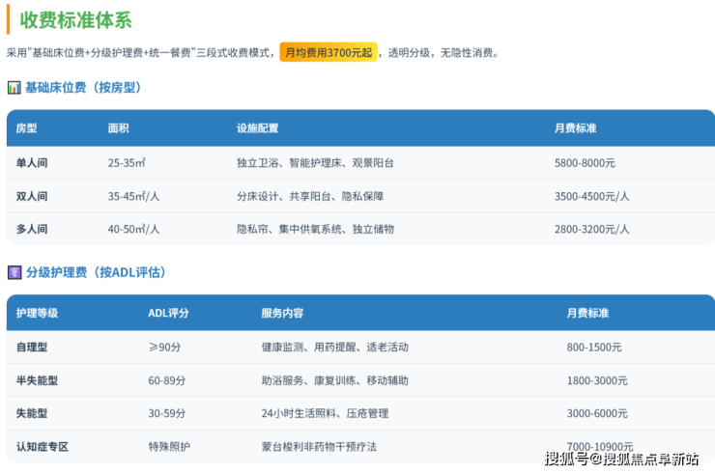Click the 5800-8000元 price cell
This screenshot has width=715, height=474.
(x=585, y=163)
